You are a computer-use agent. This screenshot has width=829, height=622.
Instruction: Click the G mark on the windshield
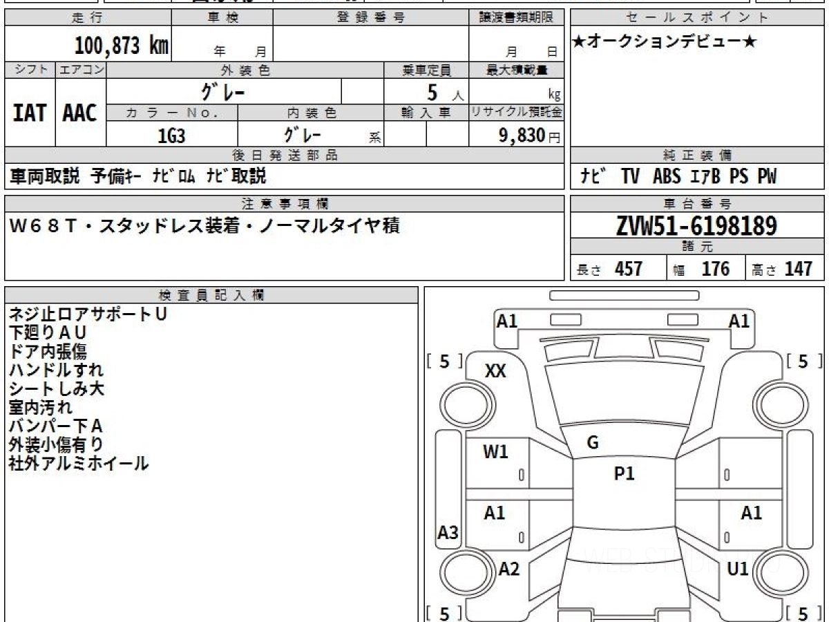(x=593, y=444)
